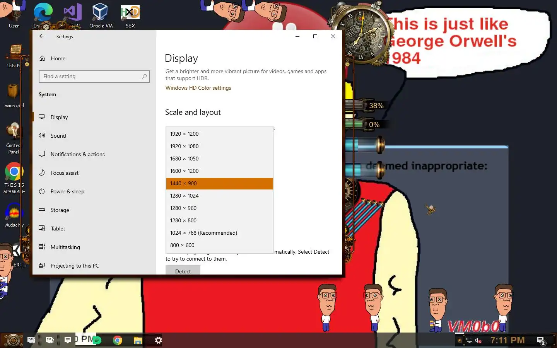557x348 pixels.
Task: Open Projecting to this PC settings
Action: [94, 266]
